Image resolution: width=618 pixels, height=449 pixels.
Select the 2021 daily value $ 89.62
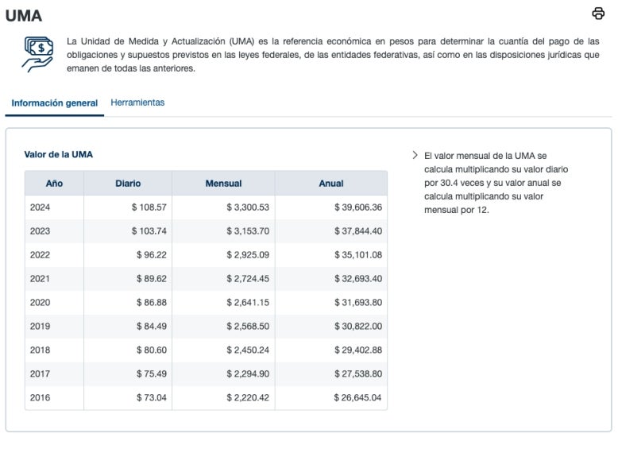152,279
